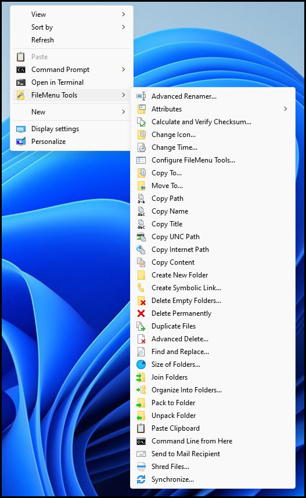Choose Synchronize... in the submenu
The height and width of the screenshot is (498, 306).
pos(213,479)
